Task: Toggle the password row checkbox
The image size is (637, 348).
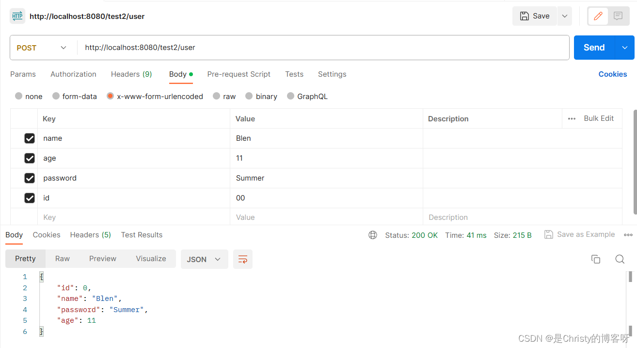Action: (x=30, y=178)
